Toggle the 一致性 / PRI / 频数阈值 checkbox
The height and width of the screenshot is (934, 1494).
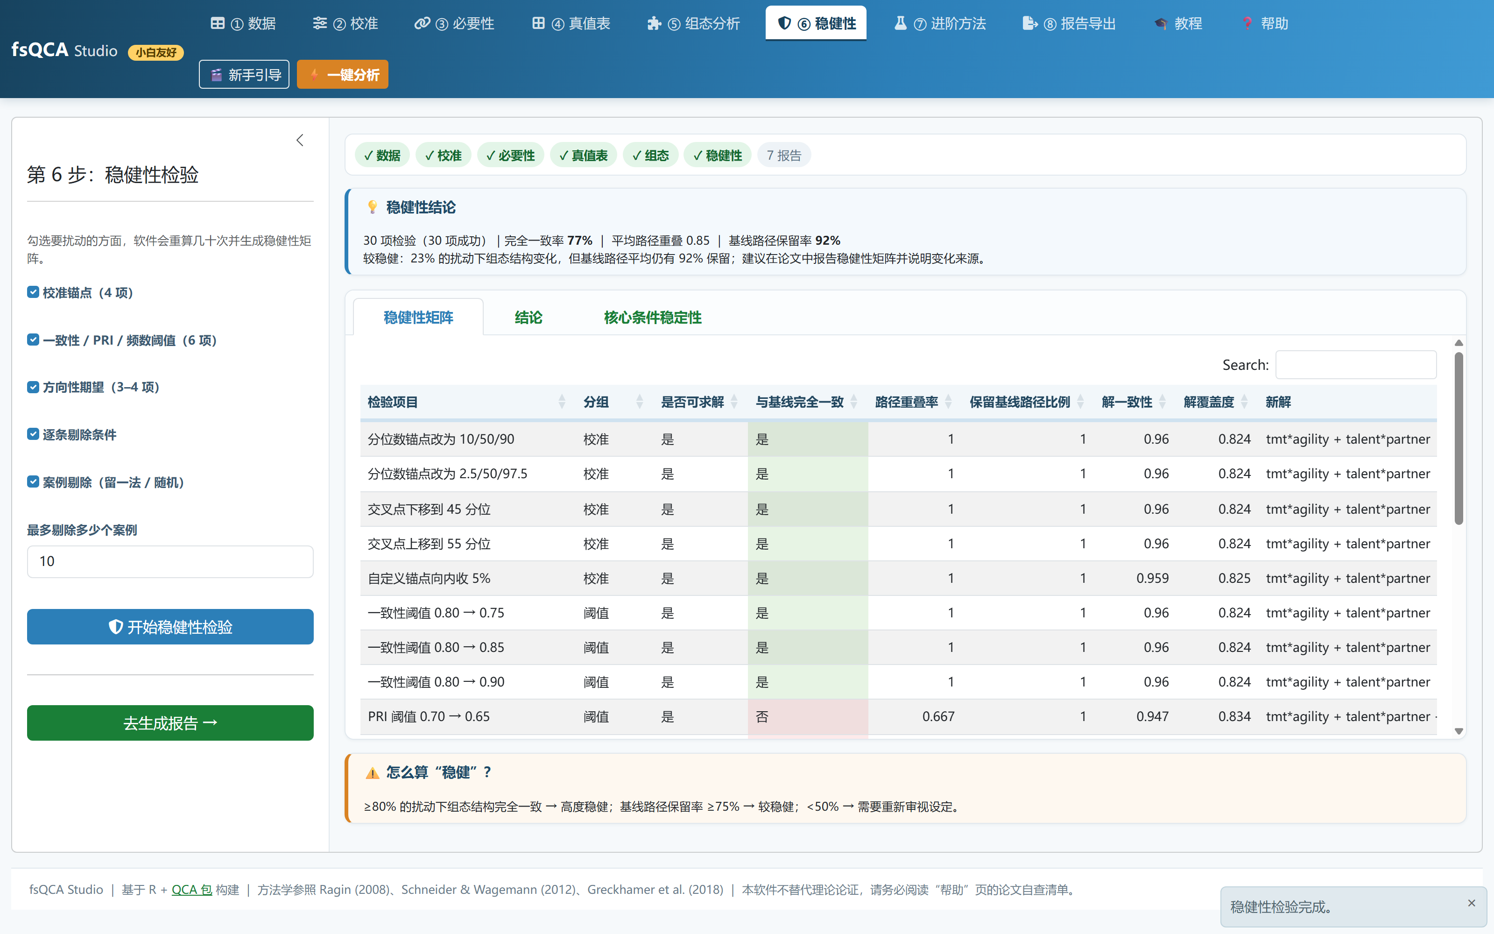pos(33,340)
